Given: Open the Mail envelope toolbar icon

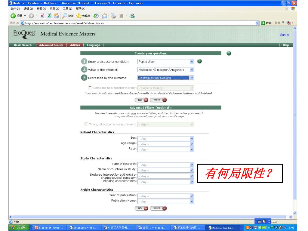Looking at the screenshot, I should click(x=104, y=16).
